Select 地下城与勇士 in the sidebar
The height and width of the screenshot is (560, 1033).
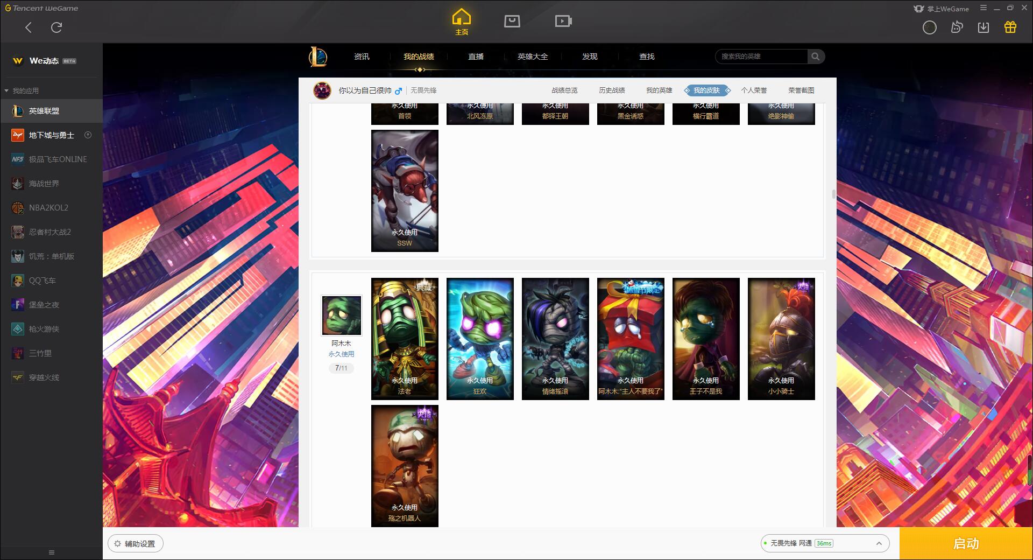tap(51, 135)
